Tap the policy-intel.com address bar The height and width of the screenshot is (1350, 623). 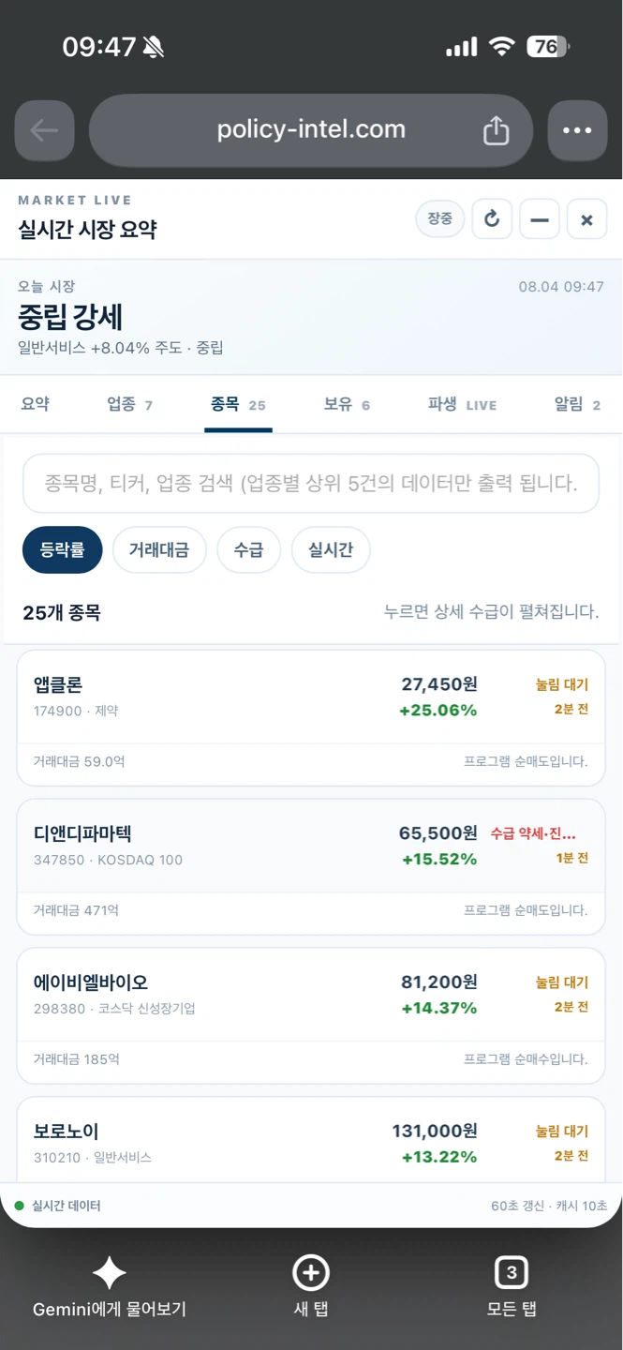click(x=311, y=130)
